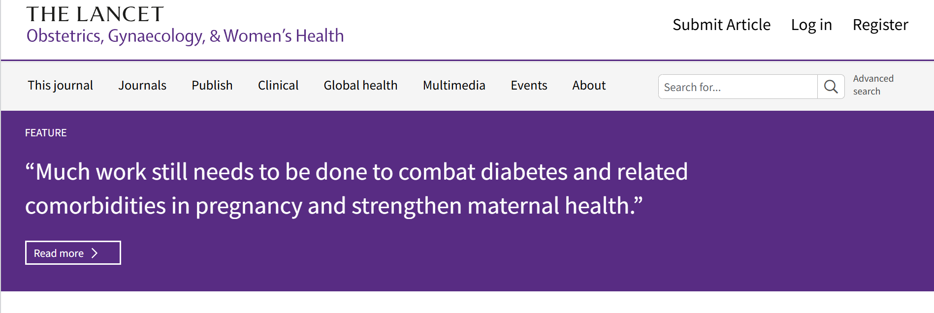Screen dimensions: 934x313
Task: Click The Lancet logo
Action: click(95, 14)
